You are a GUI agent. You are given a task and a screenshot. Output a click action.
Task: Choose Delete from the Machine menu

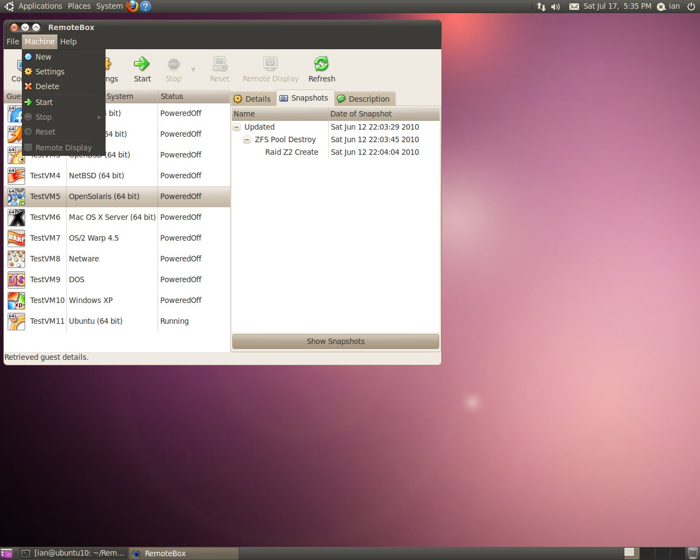point(63,86)
